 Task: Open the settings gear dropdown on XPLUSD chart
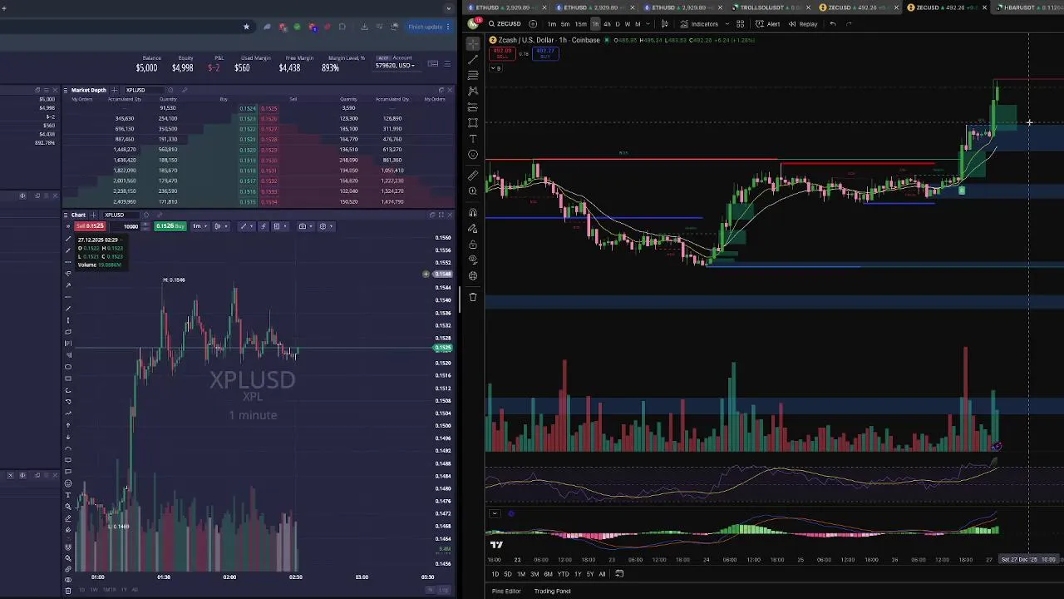point(326,226)
